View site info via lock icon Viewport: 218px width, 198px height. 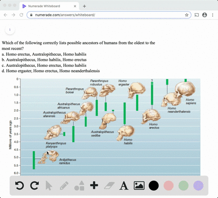click(31, 15)
